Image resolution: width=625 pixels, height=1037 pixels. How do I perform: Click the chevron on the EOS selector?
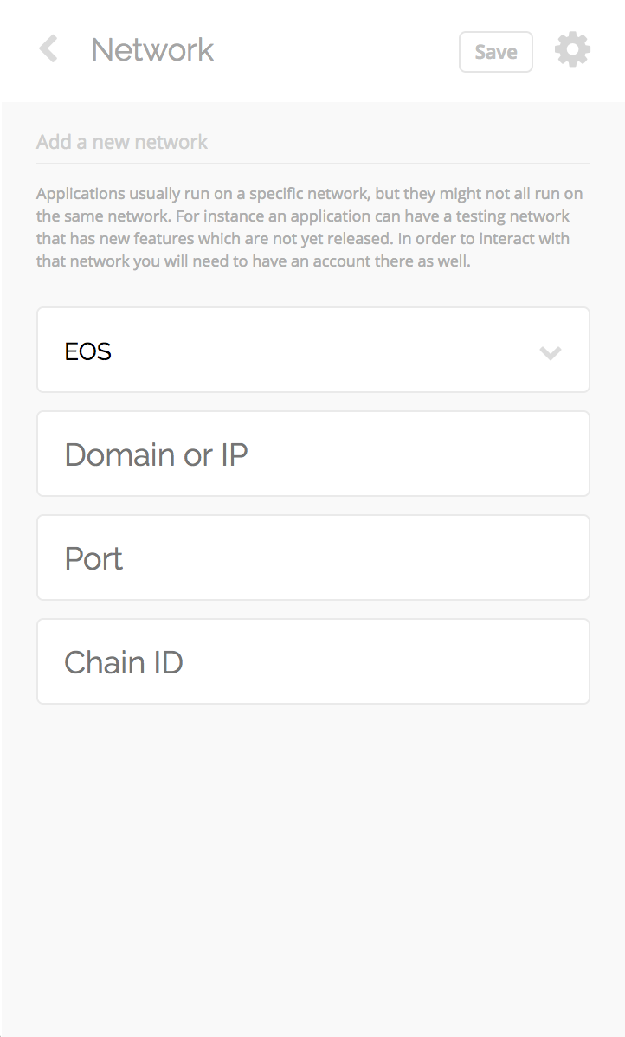click(551, 352)
